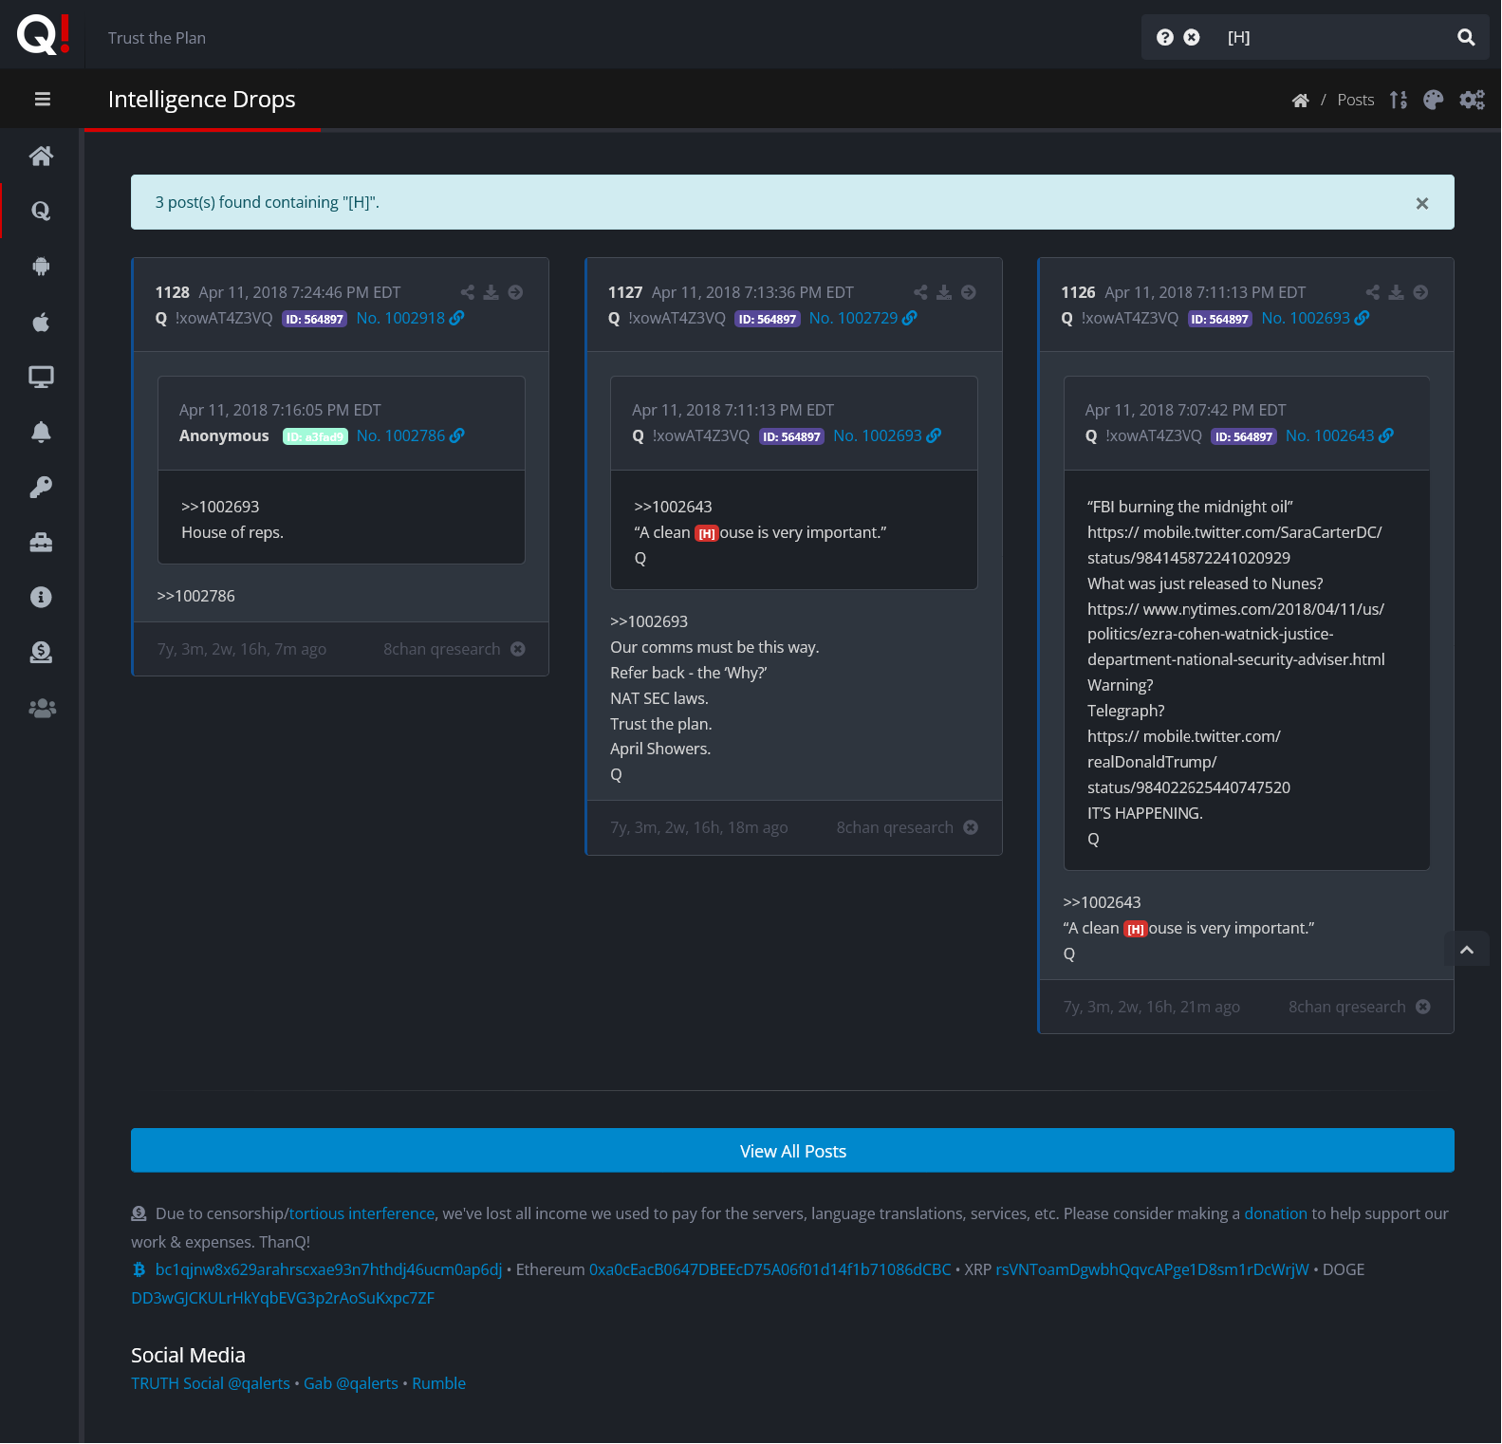The width and height of the screenshot is (1502, 1444).
Task: Open link No. 1002786 in quoted post
Action: pos(410,435)
